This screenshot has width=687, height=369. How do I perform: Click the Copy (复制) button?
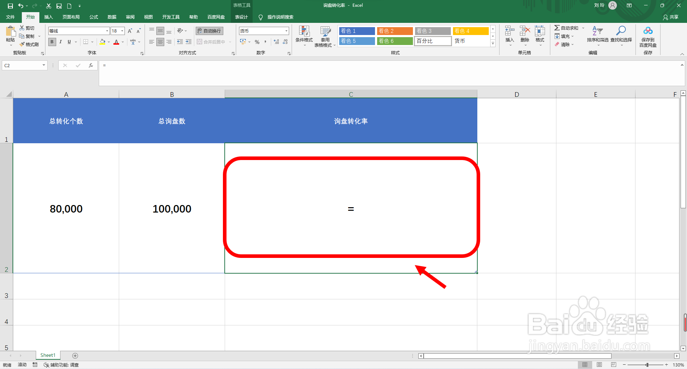coord(27,36)
